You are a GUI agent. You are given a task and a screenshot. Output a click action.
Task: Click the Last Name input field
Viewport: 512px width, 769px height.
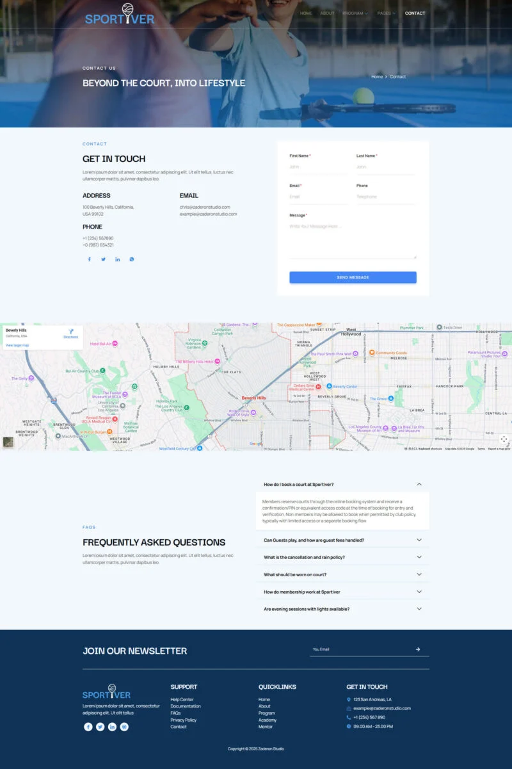(386, 167)
